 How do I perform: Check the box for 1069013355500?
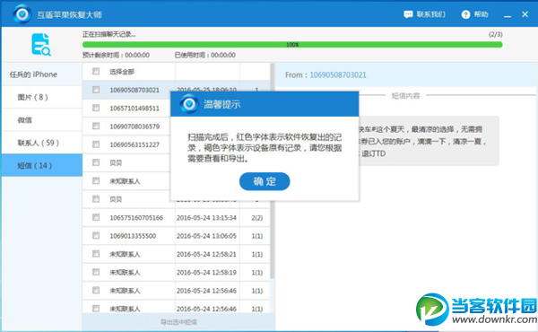coord(96,235)
